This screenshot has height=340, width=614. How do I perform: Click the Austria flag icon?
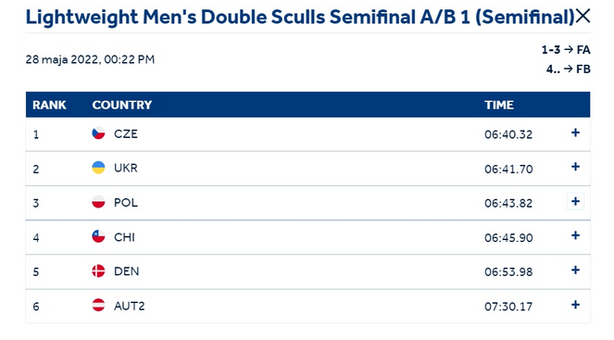coord(98,305)
